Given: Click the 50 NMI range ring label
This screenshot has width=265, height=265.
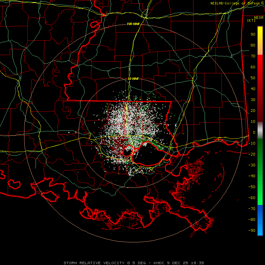Looking at the screenshot, I should [133, 79].
